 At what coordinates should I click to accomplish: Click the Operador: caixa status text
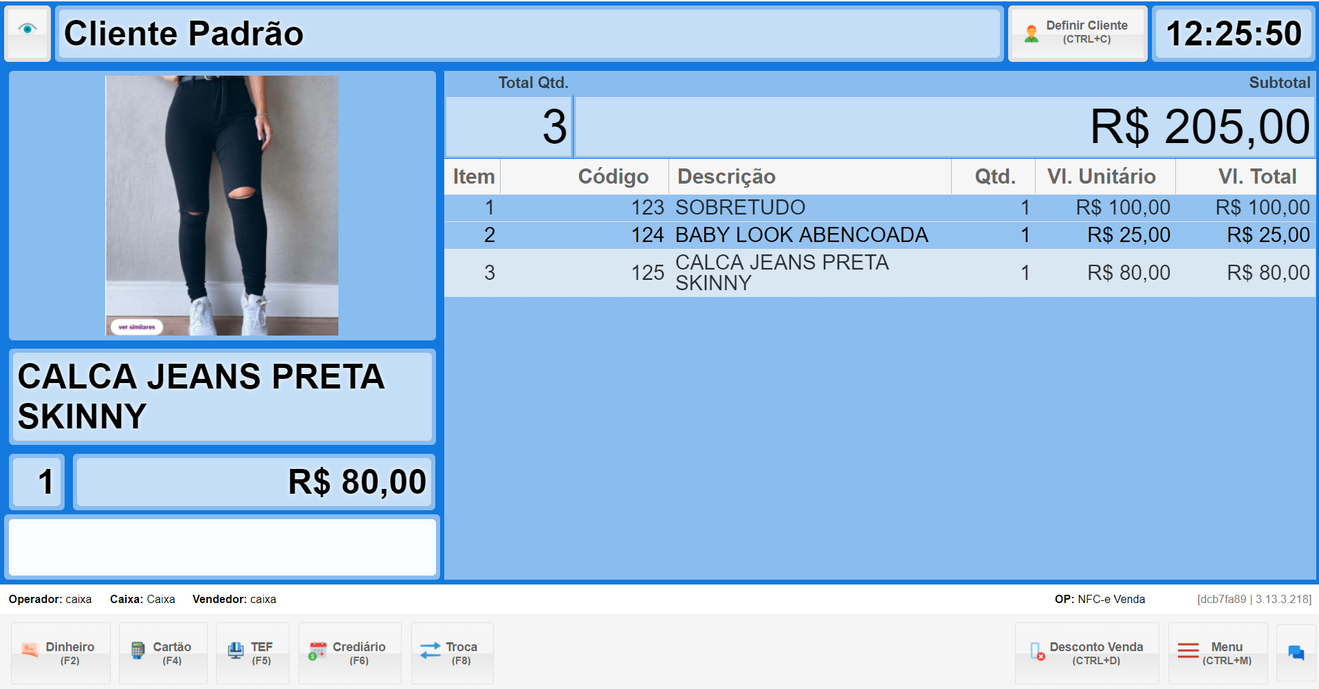[50, 600]
